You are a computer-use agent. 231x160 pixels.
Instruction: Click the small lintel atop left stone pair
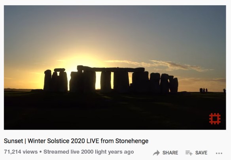tap(59, 70)
